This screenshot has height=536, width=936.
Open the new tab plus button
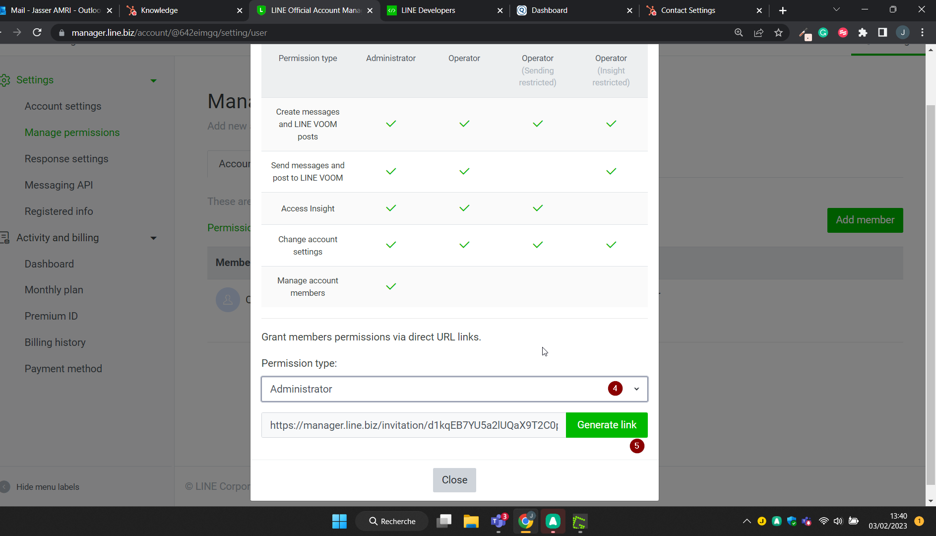point(783,10)
